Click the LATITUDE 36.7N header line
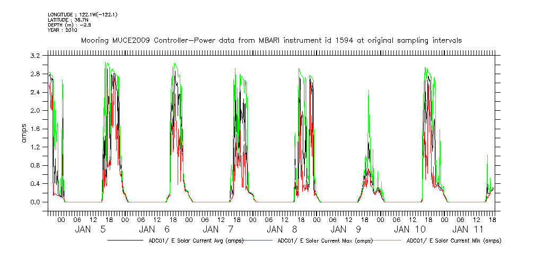This screenshot has height=267, width=535. coord(66,20)
